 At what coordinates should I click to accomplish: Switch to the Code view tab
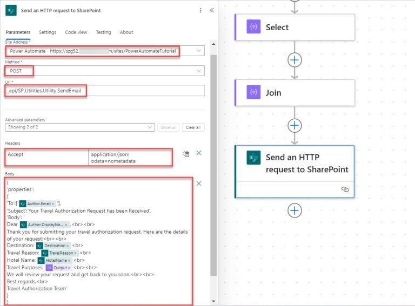pyautogui.click(x=76, y=32)
